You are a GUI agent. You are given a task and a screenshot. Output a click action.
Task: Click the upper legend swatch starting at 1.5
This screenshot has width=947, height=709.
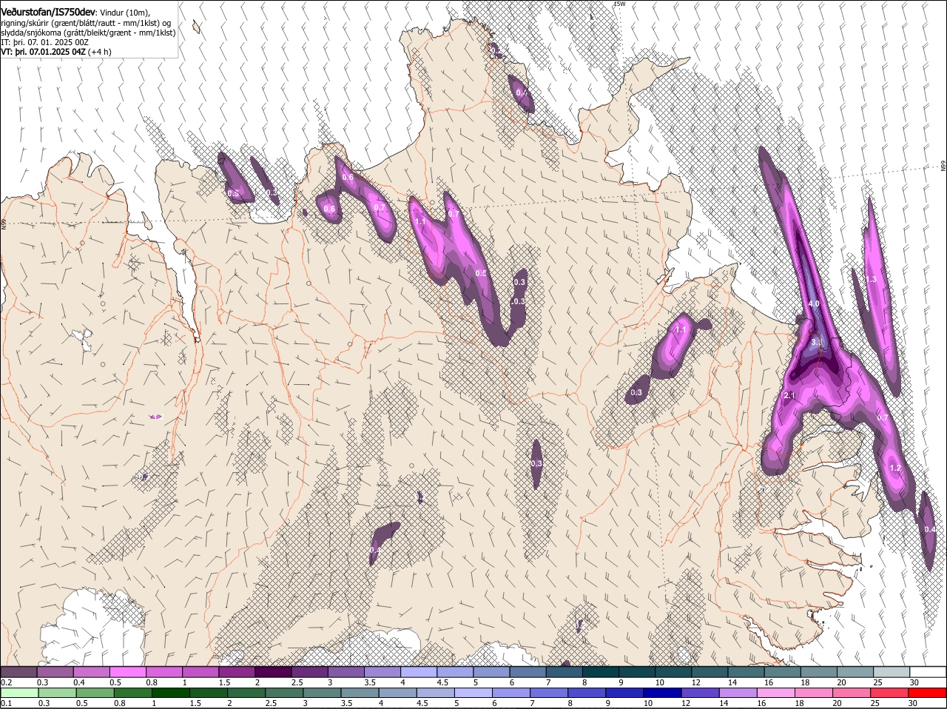pos(237,671)
